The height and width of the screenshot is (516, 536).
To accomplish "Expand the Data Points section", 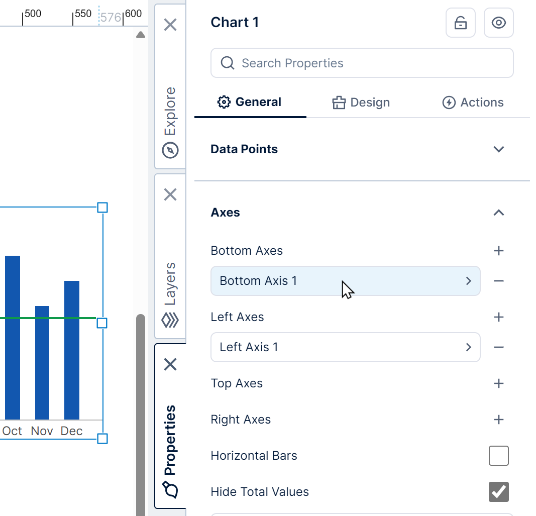I will tap(498, 149).
